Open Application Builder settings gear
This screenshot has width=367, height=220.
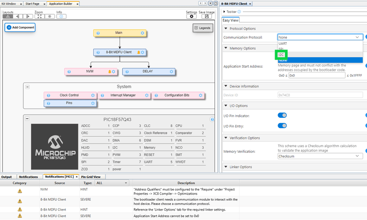[x=192, y=16]
